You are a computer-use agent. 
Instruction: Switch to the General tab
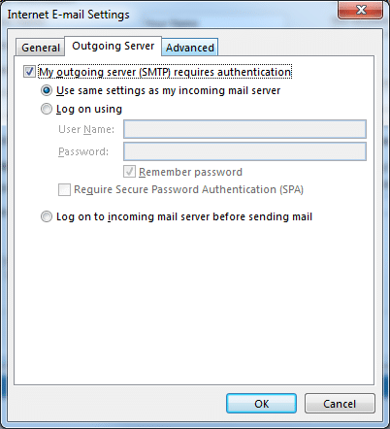click(x=41, y=48)
